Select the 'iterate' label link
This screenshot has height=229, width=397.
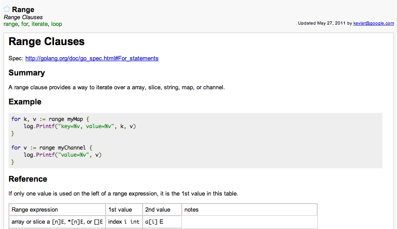tap(39, 24)
